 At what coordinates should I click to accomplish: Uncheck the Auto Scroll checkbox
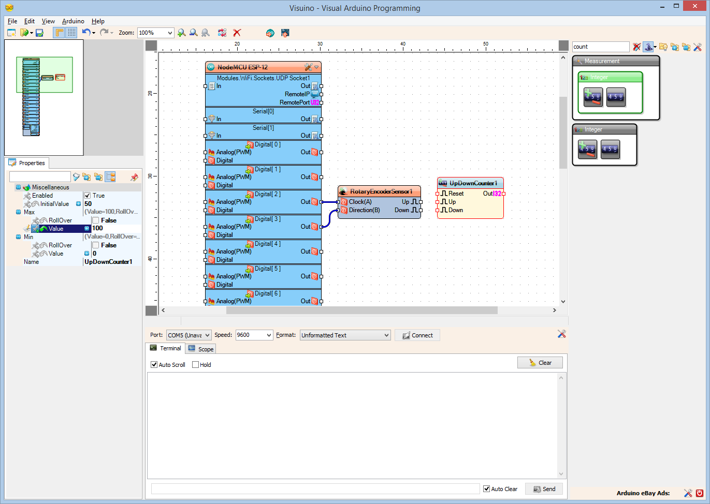pos(154,364)
